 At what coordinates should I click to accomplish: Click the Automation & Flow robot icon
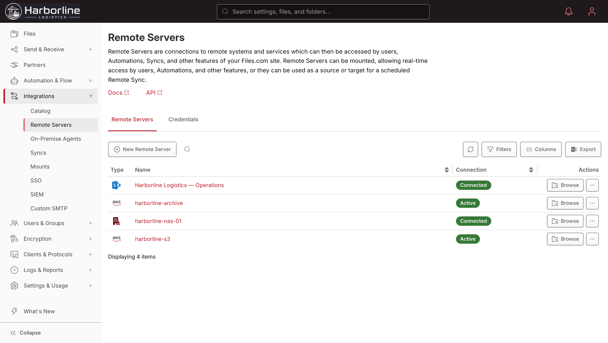14,81
